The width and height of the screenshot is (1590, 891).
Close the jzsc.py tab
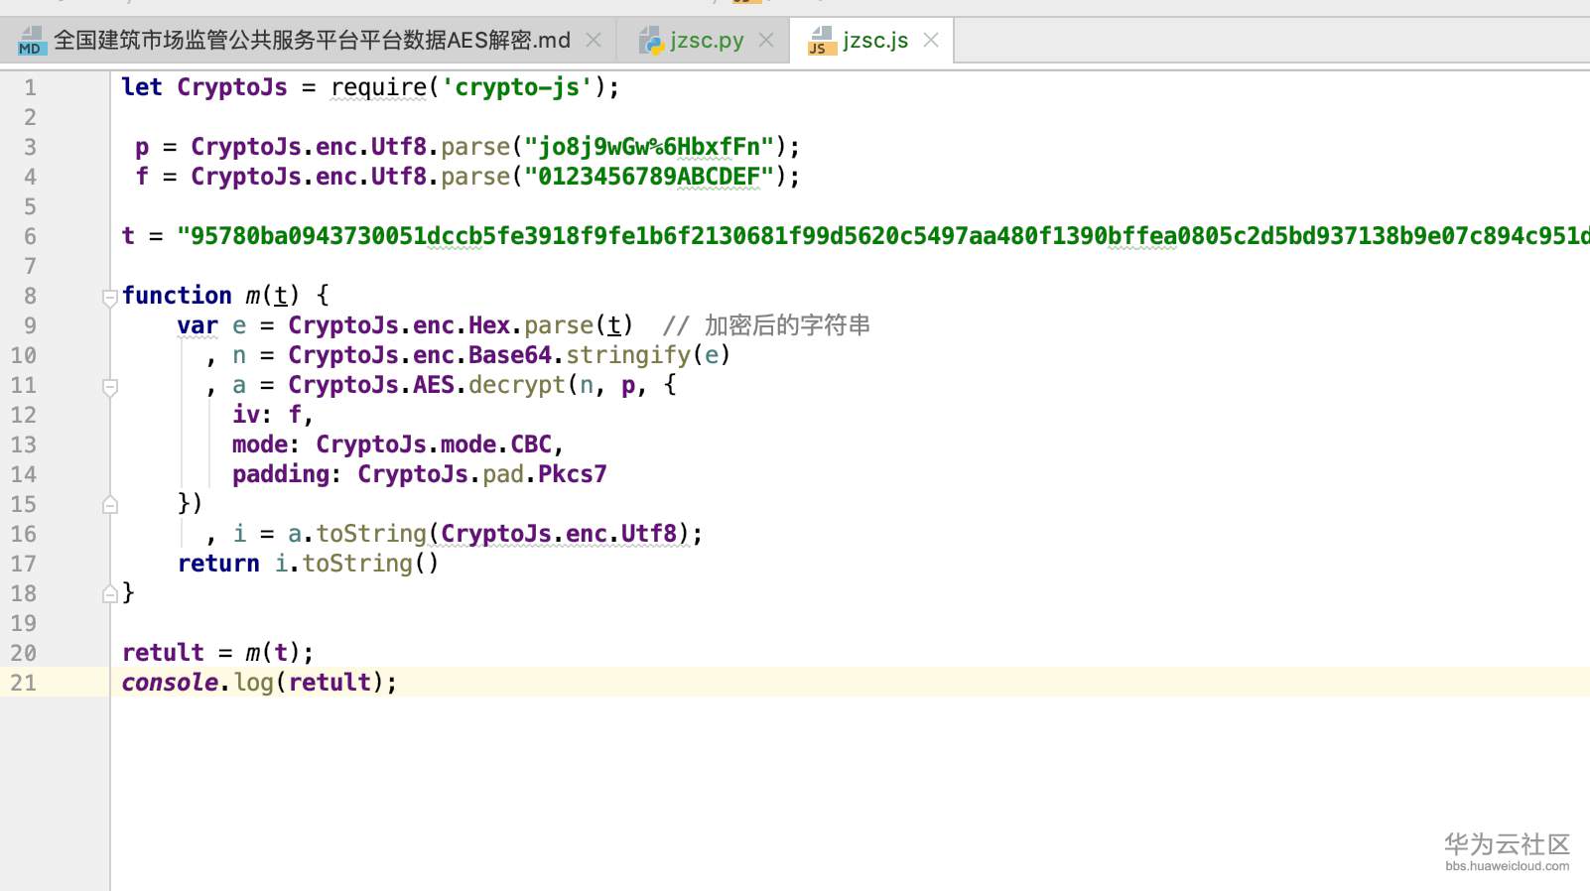point(766,41)
